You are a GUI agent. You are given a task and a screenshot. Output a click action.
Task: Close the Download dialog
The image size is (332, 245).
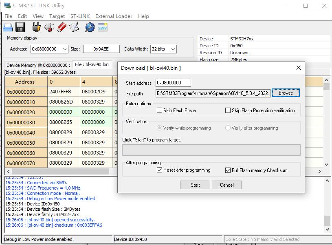click(299, 68)
